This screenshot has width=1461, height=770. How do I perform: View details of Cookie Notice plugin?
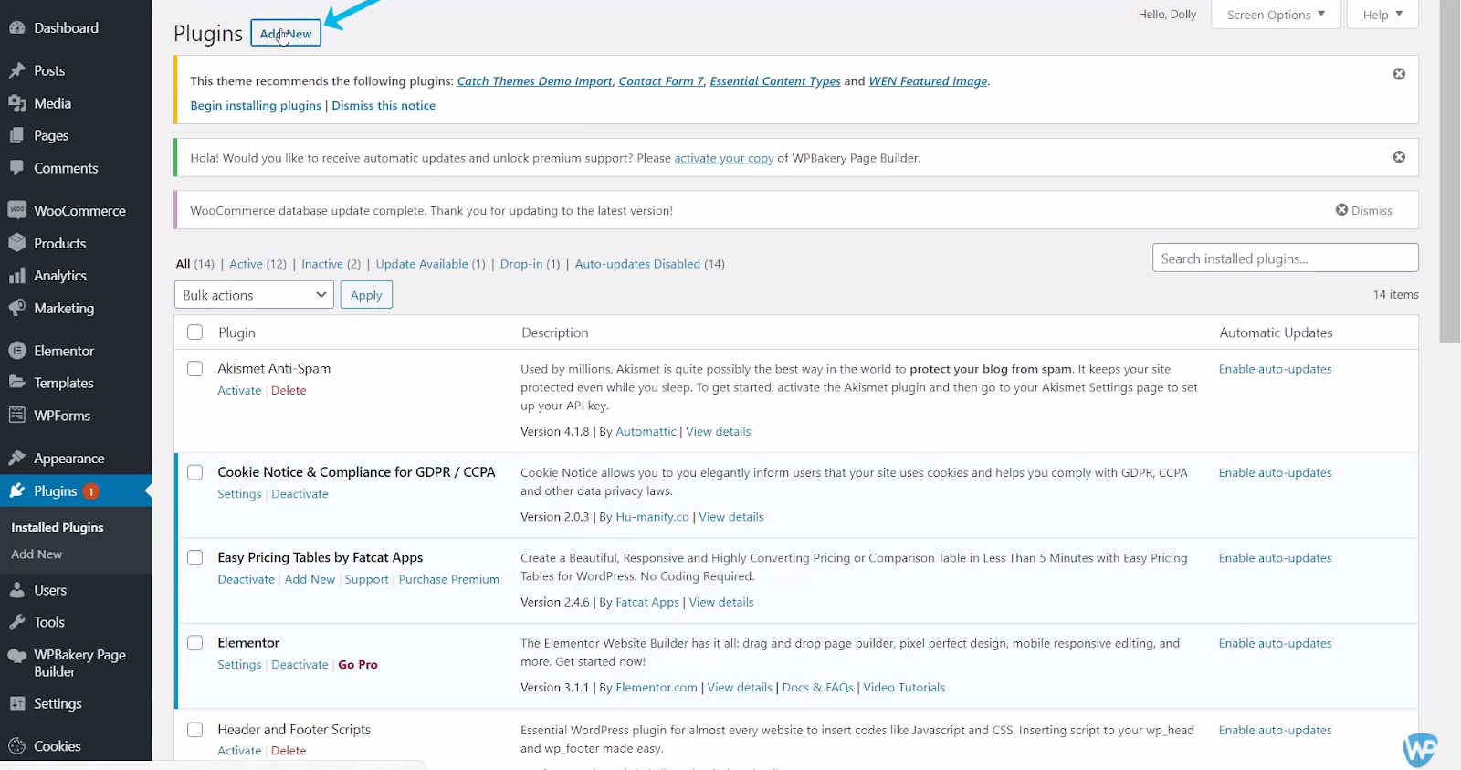[731, 517]
